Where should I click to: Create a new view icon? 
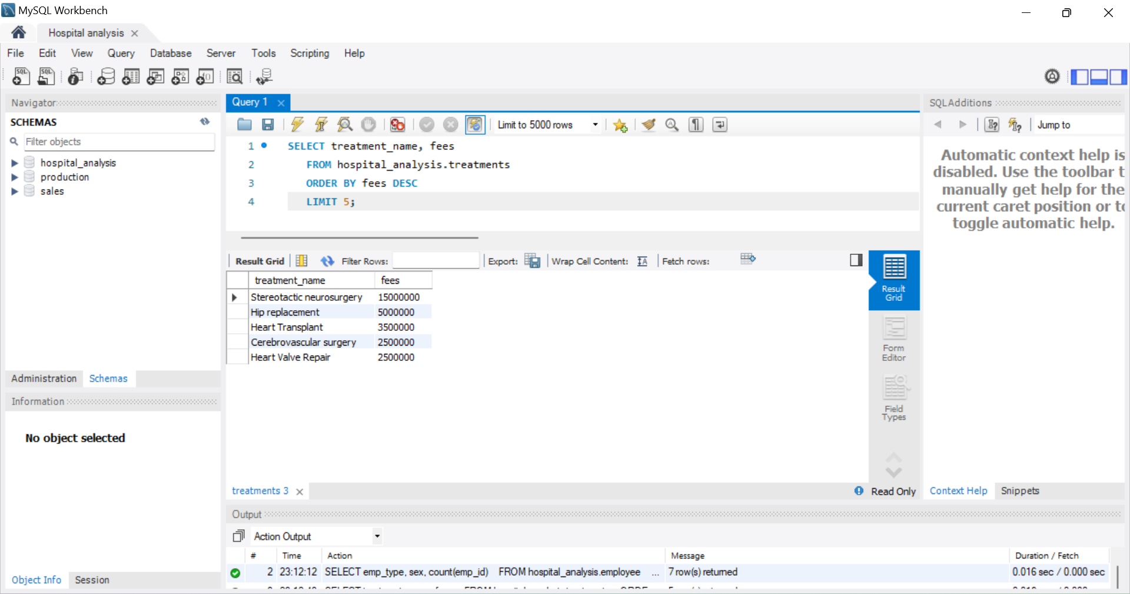(x=155, y=77)
